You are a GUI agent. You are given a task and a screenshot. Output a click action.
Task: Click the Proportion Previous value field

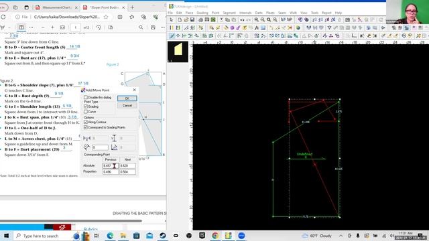(x=111, y=172)
